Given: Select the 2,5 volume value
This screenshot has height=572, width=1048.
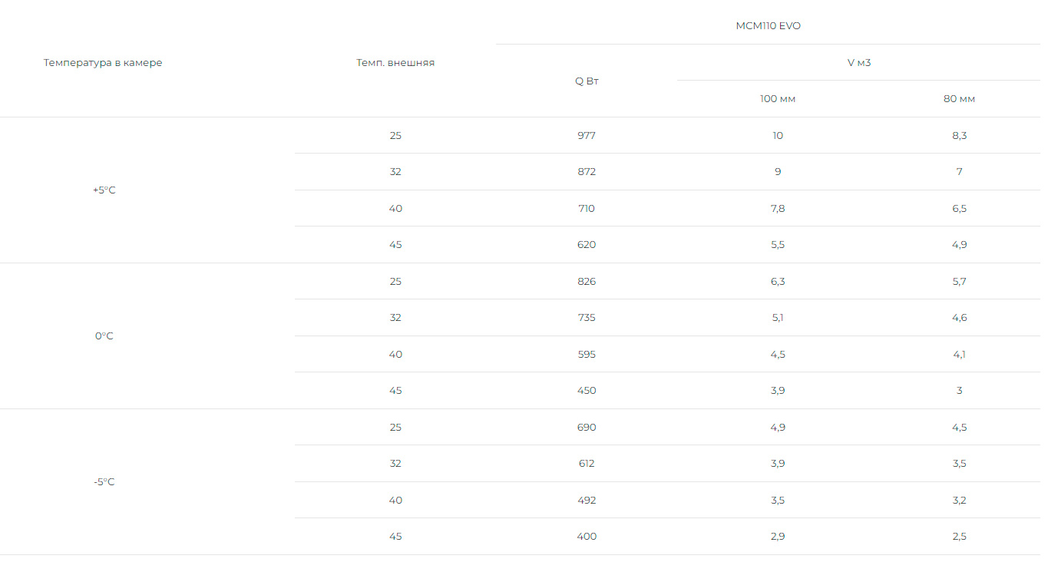Looking at the screenshot, I should pos(959,537).
